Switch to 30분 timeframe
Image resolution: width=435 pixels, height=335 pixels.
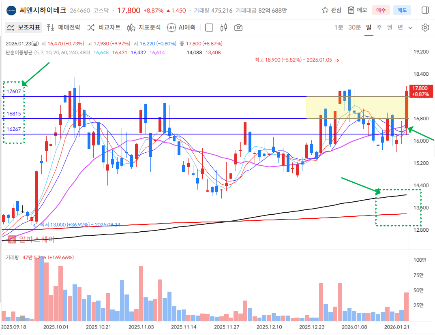tap(354, 28)
